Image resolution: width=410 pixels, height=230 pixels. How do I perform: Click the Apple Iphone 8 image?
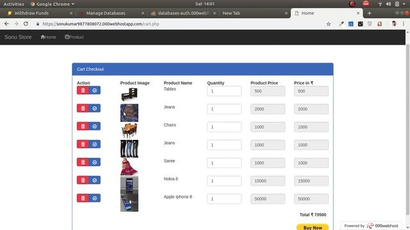[129, 203]
